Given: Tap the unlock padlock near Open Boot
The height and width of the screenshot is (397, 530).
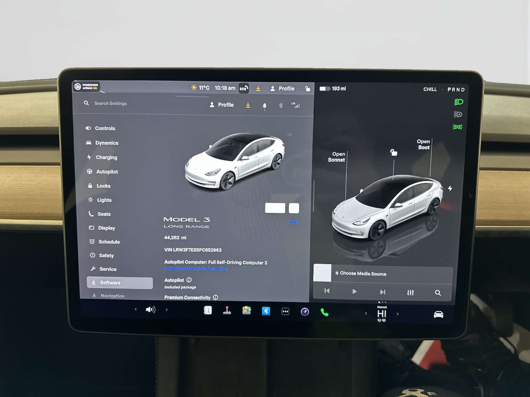Looking at the screenshot, I should 394,152.
